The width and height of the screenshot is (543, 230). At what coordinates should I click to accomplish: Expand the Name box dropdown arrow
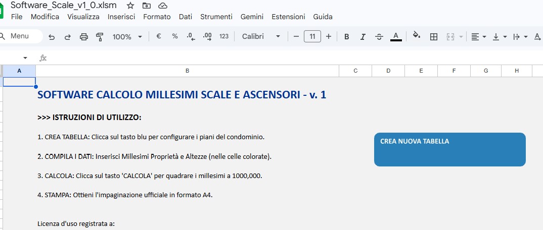(x=25, y=57)
